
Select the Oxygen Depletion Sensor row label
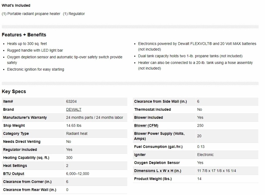pyautogui.click(x=157, y=163)
